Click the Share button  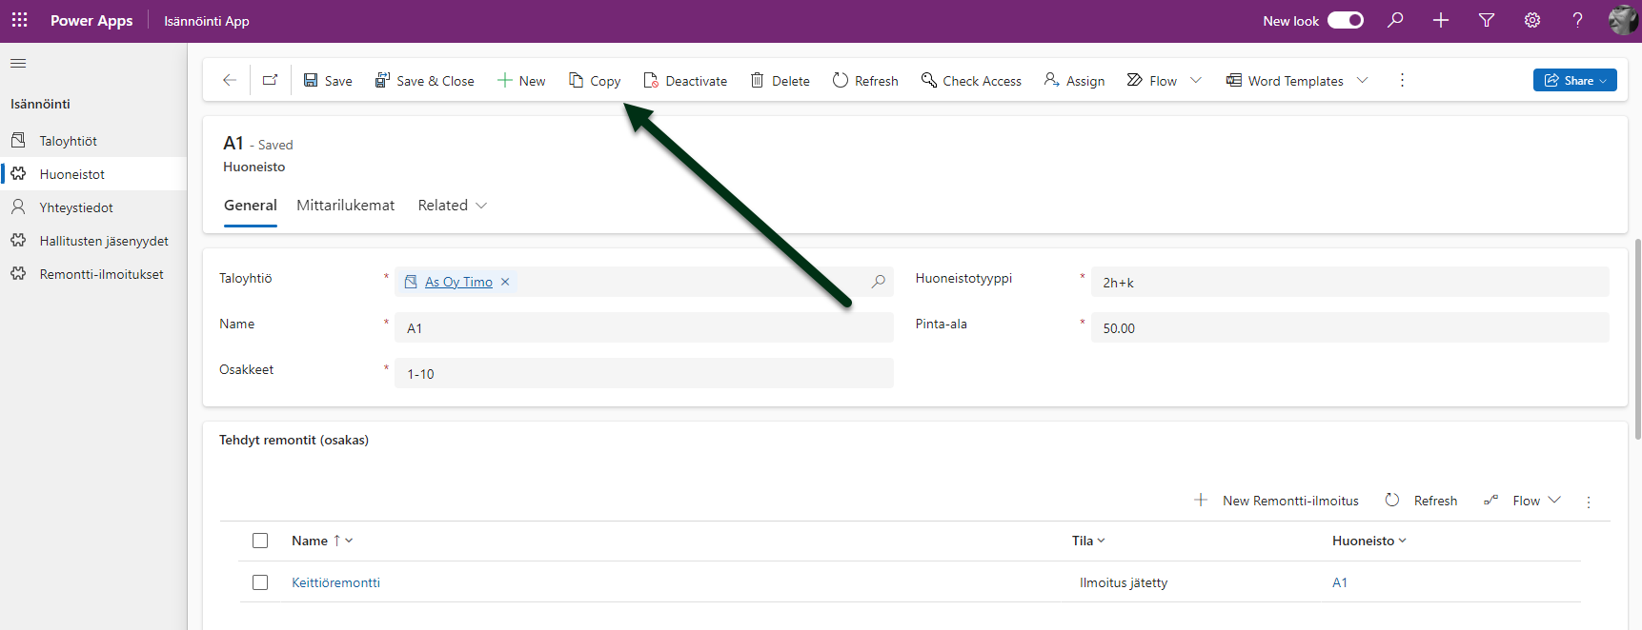[x=1573, y=81]
